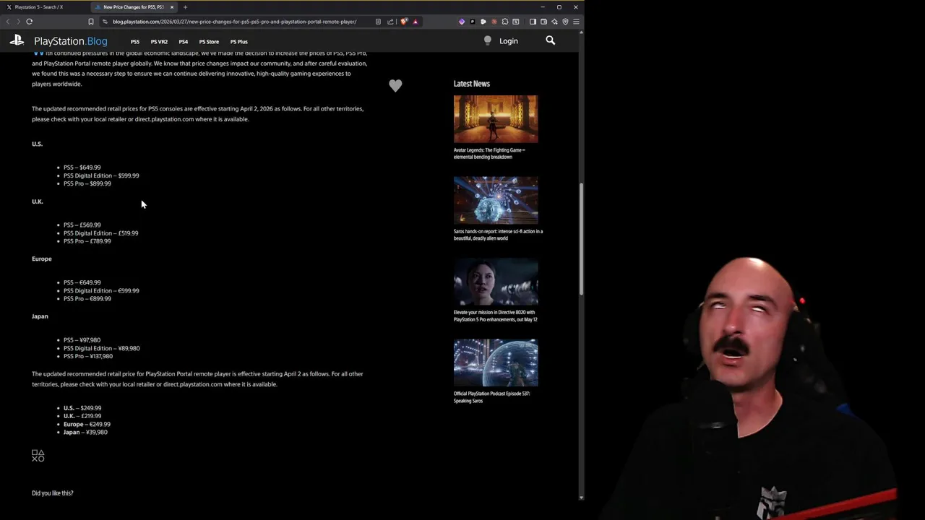
Task: Select the New Price Changes for PS5 tab
Action: (133, 7)
